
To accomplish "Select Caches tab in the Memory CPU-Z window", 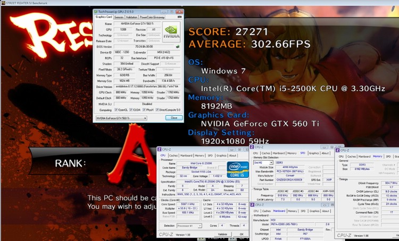I will (x=352, y=157).
